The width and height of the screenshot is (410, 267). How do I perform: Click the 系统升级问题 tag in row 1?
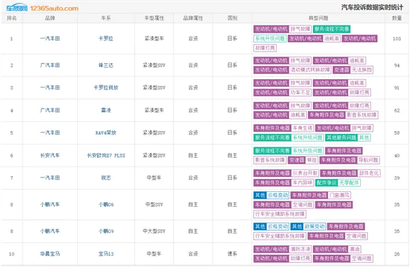[x=270, y=38]
